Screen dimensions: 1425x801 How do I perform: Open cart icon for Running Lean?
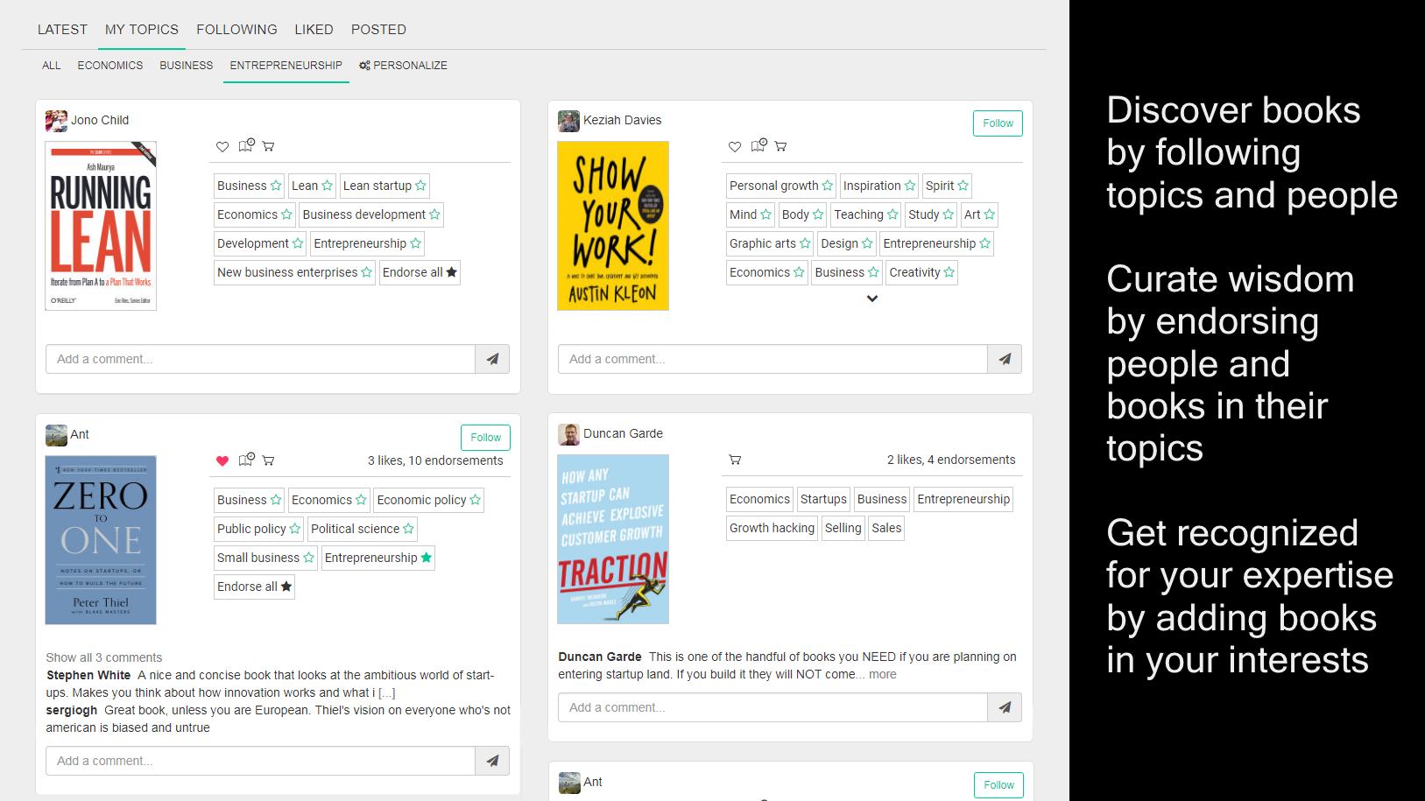[x=269, y=146]
